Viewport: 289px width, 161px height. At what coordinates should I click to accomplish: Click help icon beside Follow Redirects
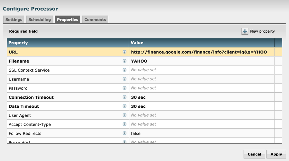click(125, 133)
